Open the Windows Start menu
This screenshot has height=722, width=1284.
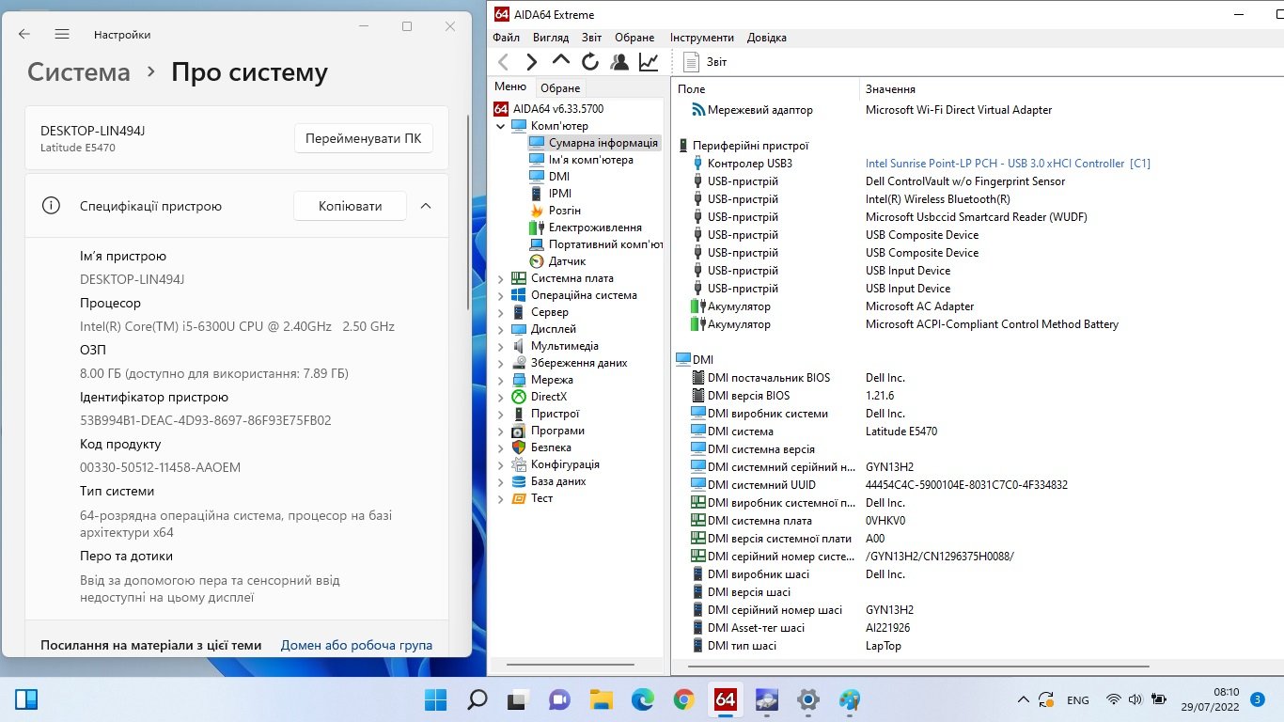coord(436,699)
